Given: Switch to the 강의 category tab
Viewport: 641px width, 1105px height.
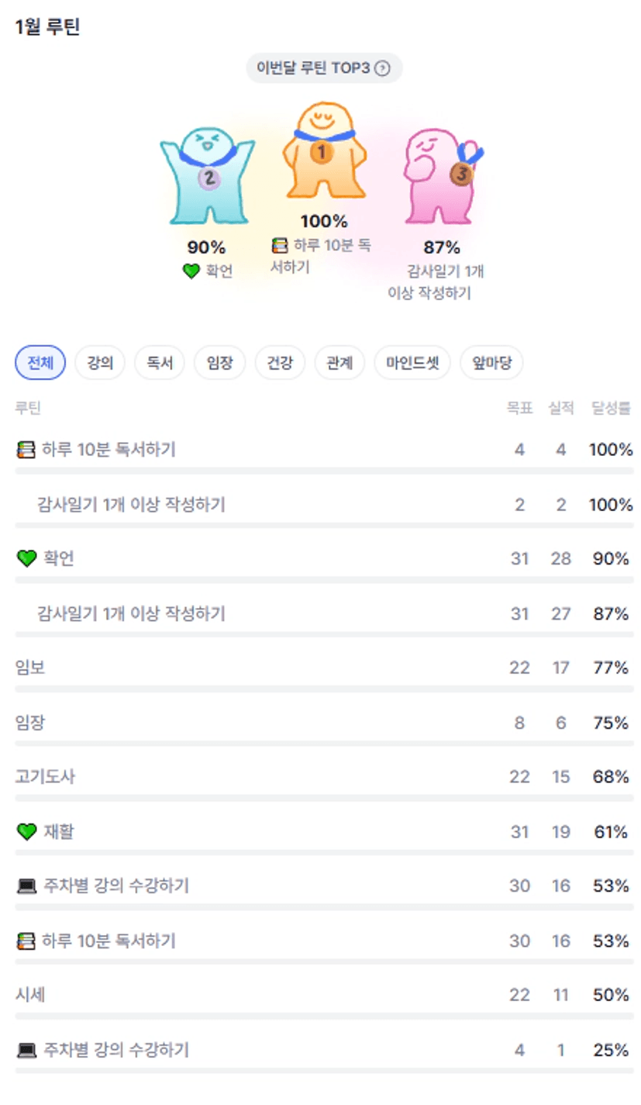Looking at the screenshot, I should pos(100,363).
